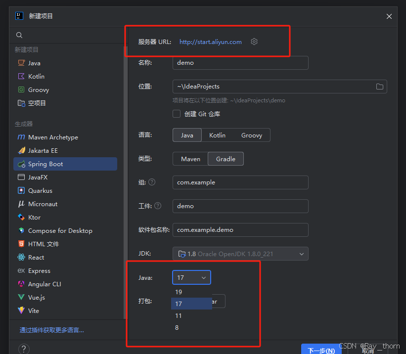Click the 软件包名称 field

(240, 230)
